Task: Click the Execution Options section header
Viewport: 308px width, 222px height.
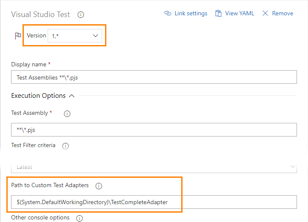Action: tap(38, 96)
